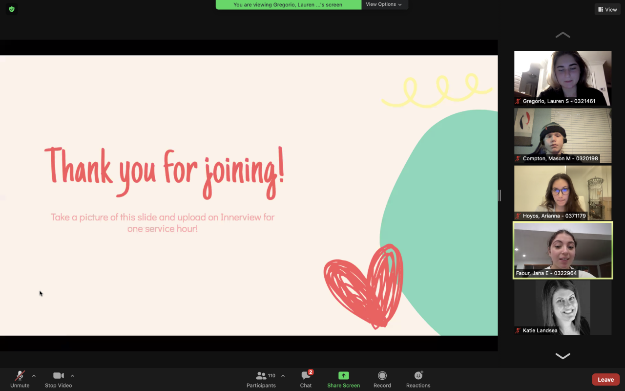Click the name label 'Compton, Mason M - 0320198'

click(561, 158)
